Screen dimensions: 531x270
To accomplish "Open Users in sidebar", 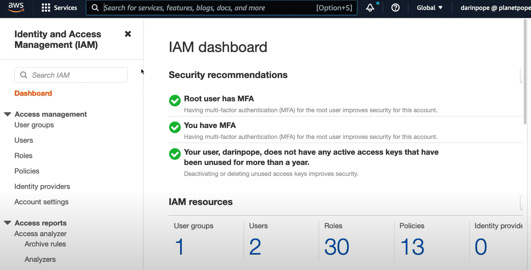I will pos(24,140).
